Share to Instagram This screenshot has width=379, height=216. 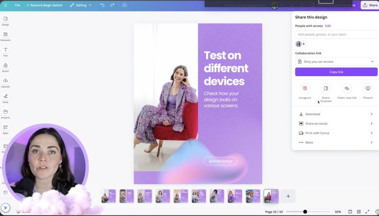(305, 91)
